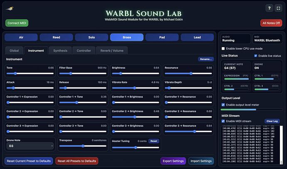Click Reset Current Preset to Defaults
This screenshot has width=287, height=169.
tap(29, 161)
